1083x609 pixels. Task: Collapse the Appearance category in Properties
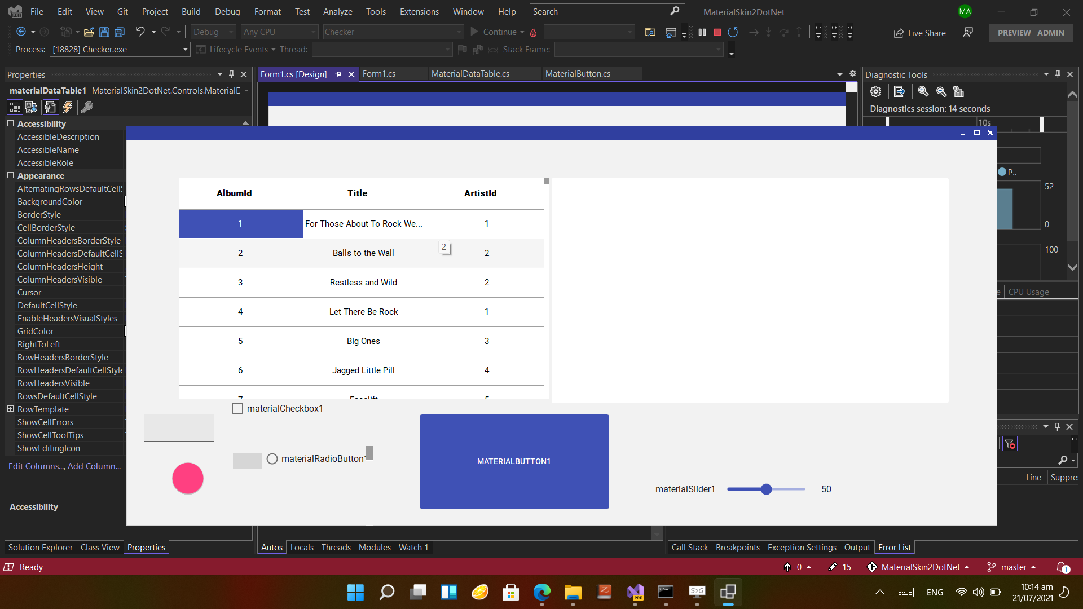10,176
